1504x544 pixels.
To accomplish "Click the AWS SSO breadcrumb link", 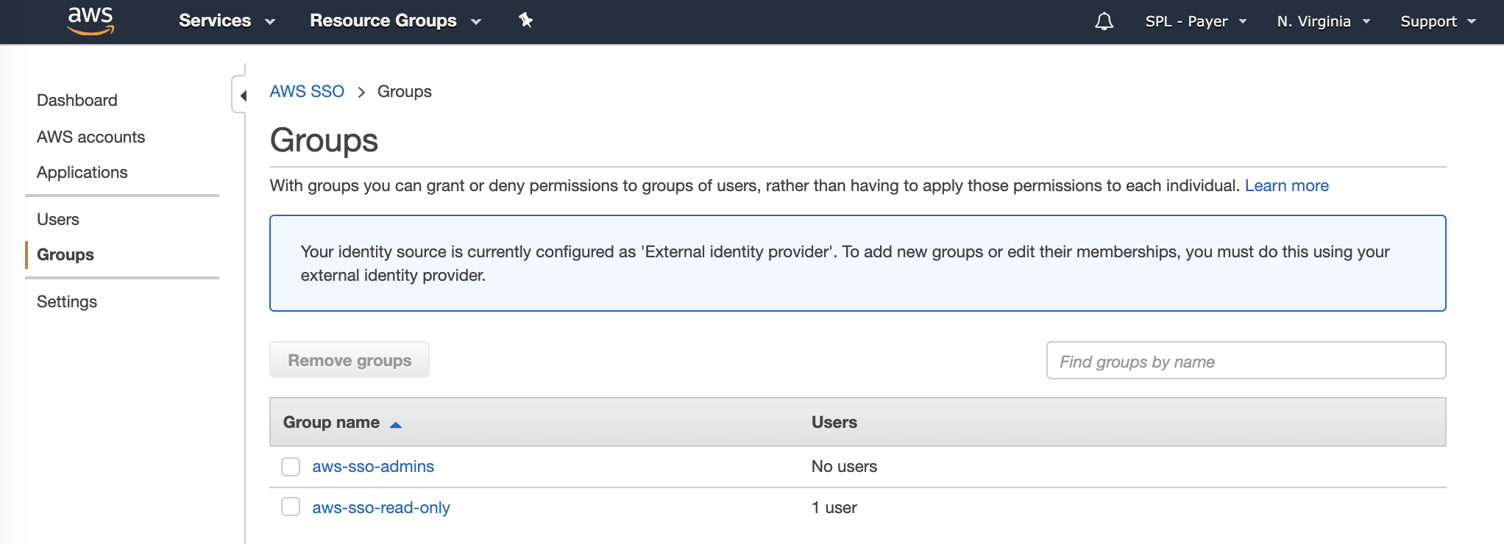I will pos(307,91).
